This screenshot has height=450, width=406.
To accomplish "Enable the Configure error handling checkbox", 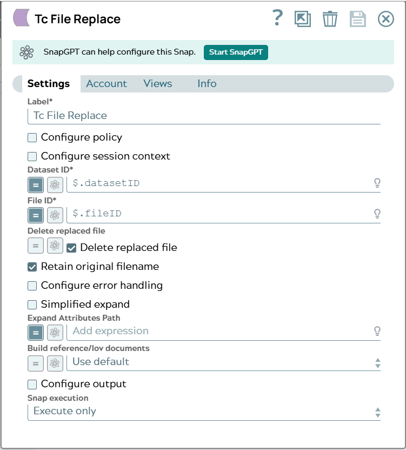I will pyautogui.click(x=32, y=286).
